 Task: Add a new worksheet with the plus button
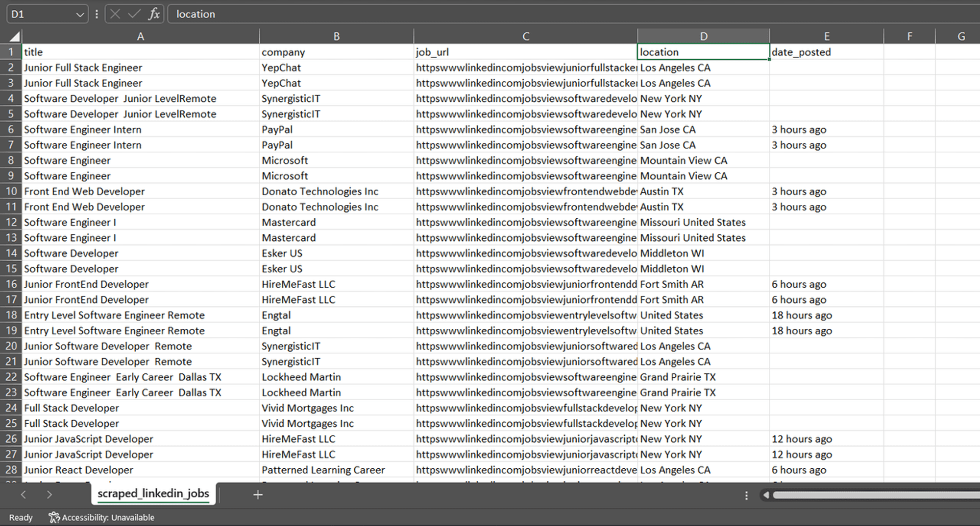tap(257, 495)
